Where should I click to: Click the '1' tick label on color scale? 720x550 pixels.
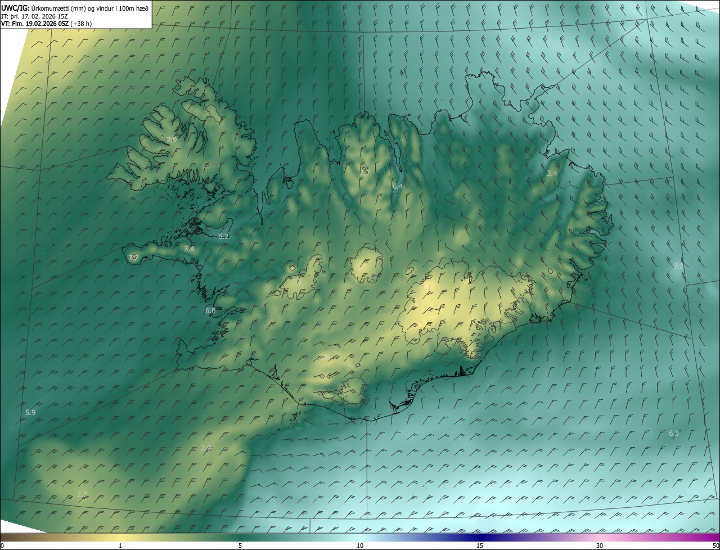click(x=120, y=546)
